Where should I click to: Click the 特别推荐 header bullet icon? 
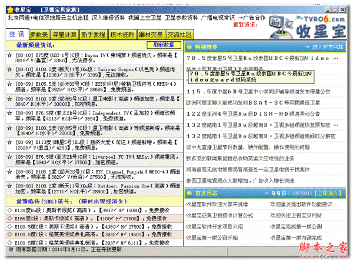[189, 47]
